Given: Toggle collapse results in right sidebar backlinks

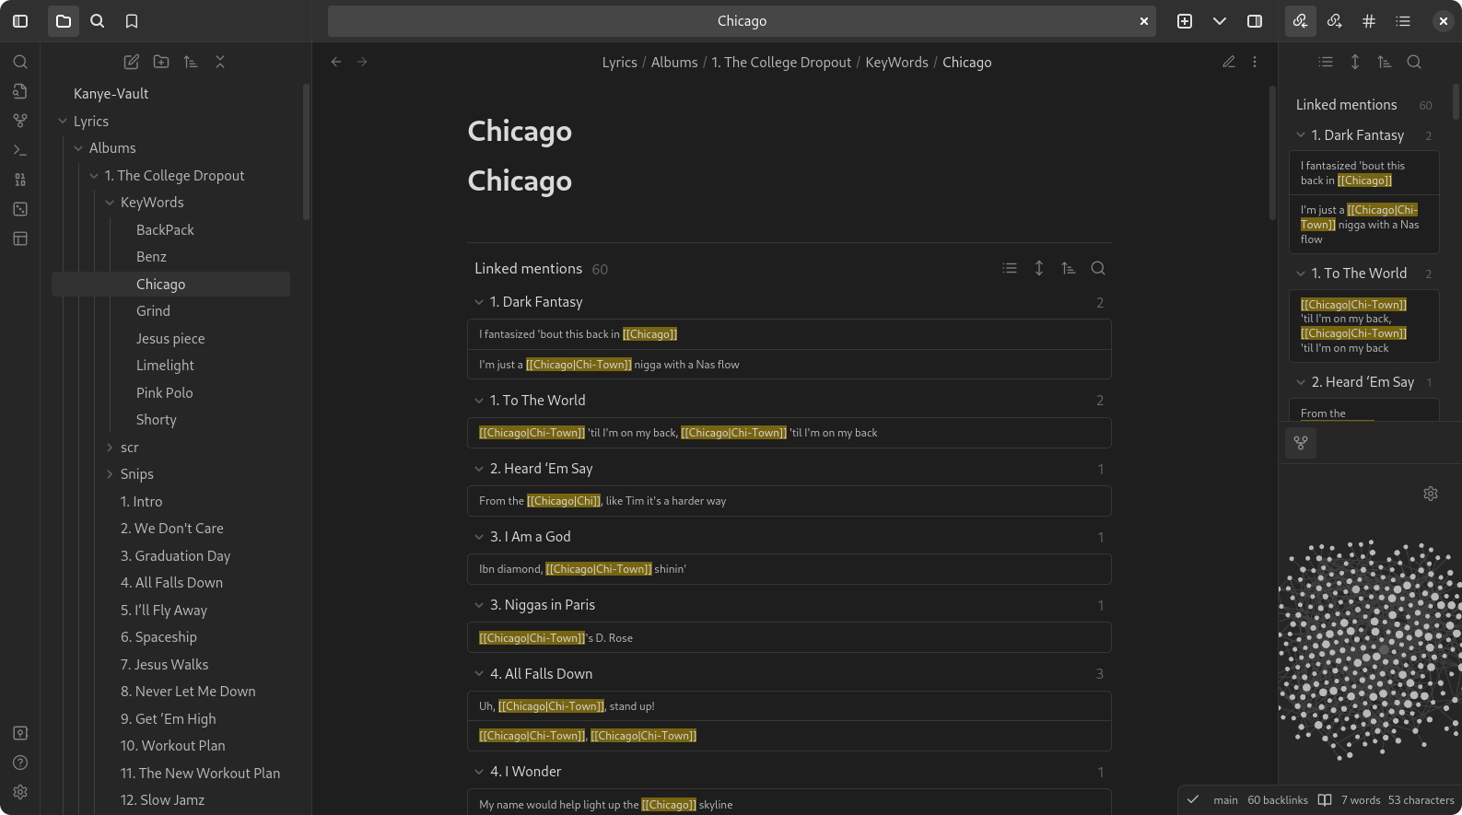Looking at the screenshot, I should [x=1326, y=62].
